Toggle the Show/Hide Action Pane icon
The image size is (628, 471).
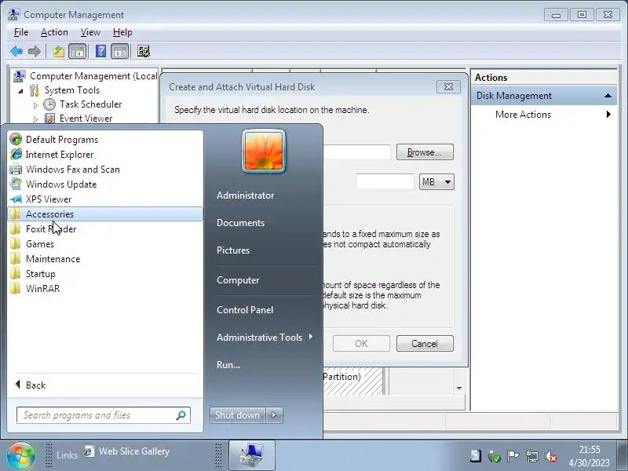(x=120, y=51)
